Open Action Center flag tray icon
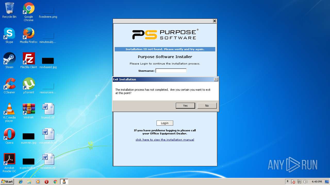Image resolution: width=330 pixels, height=185 pixels. (293, 182)
